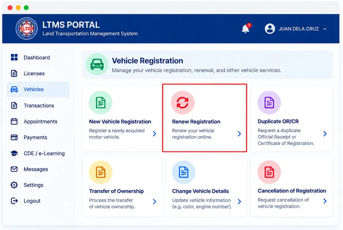Open Renew Registration via its chevron arrow
The height and width of the screenshot is (230, 343).
point(239,134)
